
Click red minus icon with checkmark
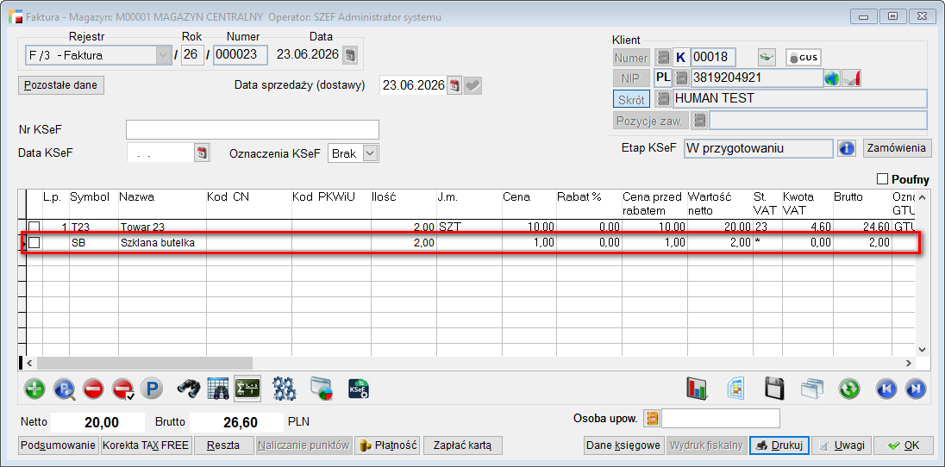click(x=122, y=389)
